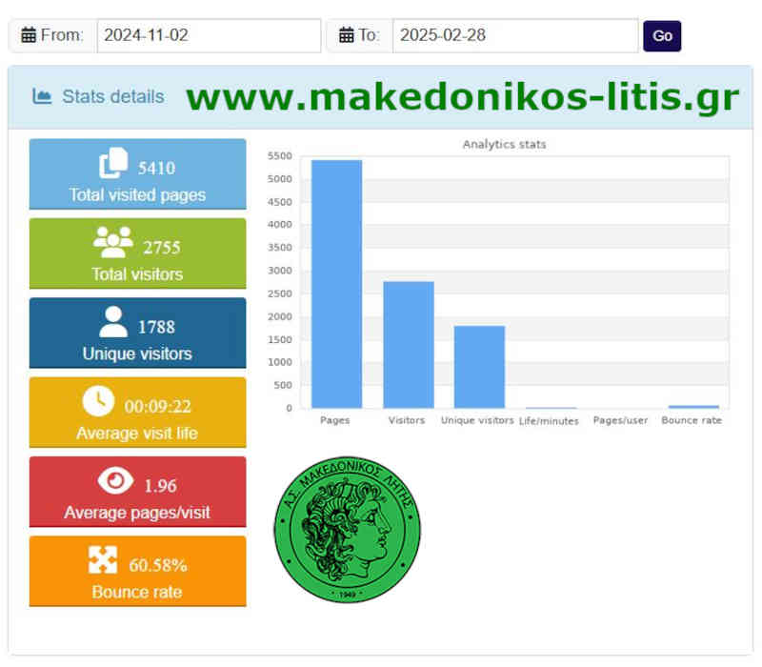Select the Visitors bar in the chart
762x667 pixels.
(x=408, y=344)
